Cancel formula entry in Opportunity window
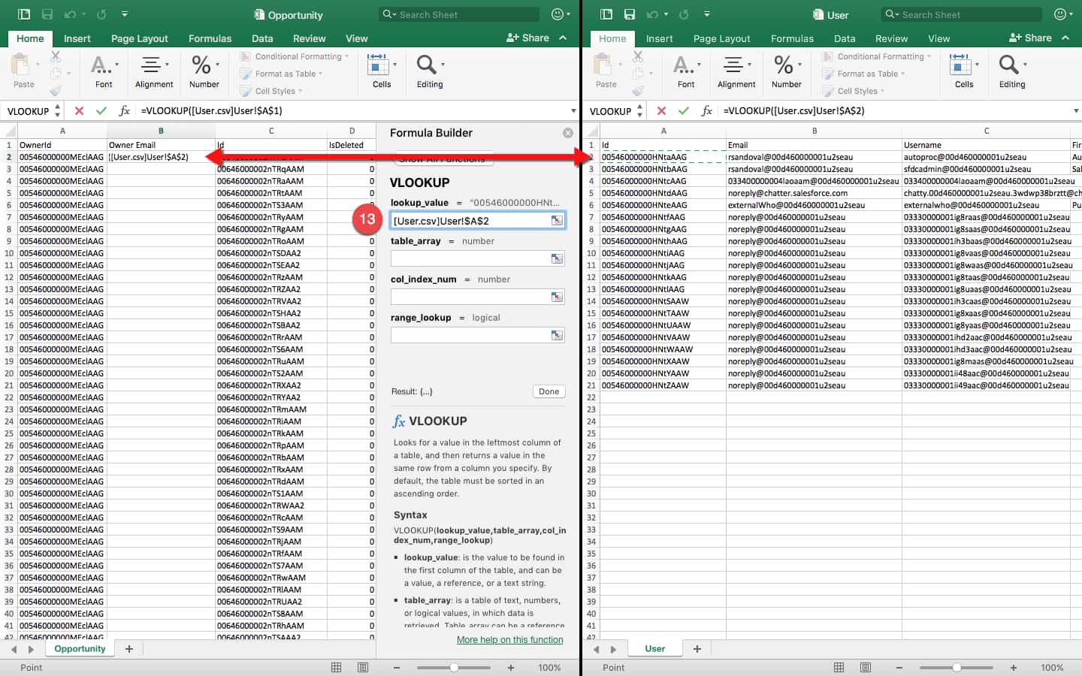 pos(79,110)
